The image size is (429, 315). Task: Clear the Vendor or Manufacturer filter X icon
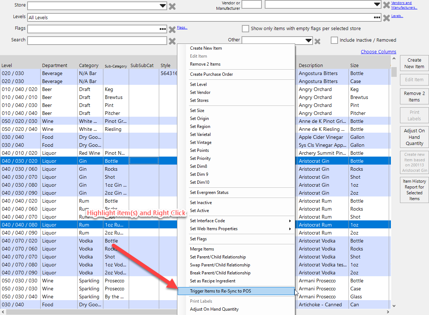386,5
